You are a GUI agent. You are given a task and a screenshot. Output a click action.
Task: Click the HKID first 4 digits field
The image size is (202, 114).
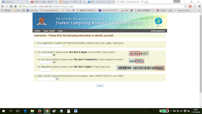click(45, 55)
